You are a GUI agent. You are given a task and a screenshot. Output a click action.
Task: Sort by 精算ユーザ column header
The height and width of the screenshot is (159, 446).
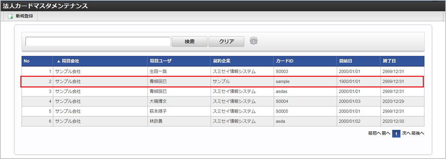pyautogui.click(x=178, y=61)
